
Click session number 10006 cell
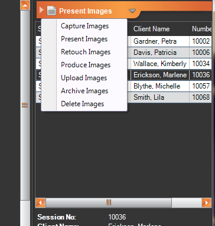tap(201, 53)
